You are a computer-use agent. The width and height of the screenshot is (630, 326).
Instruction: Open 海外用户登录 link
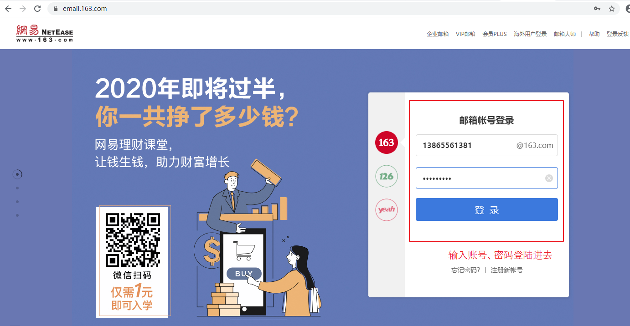coord(530,34)
